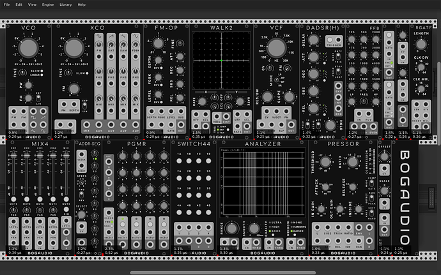The height and width of the screenshot is (275, 441).
Task: Open the Library menu
Action: [66, 4]
